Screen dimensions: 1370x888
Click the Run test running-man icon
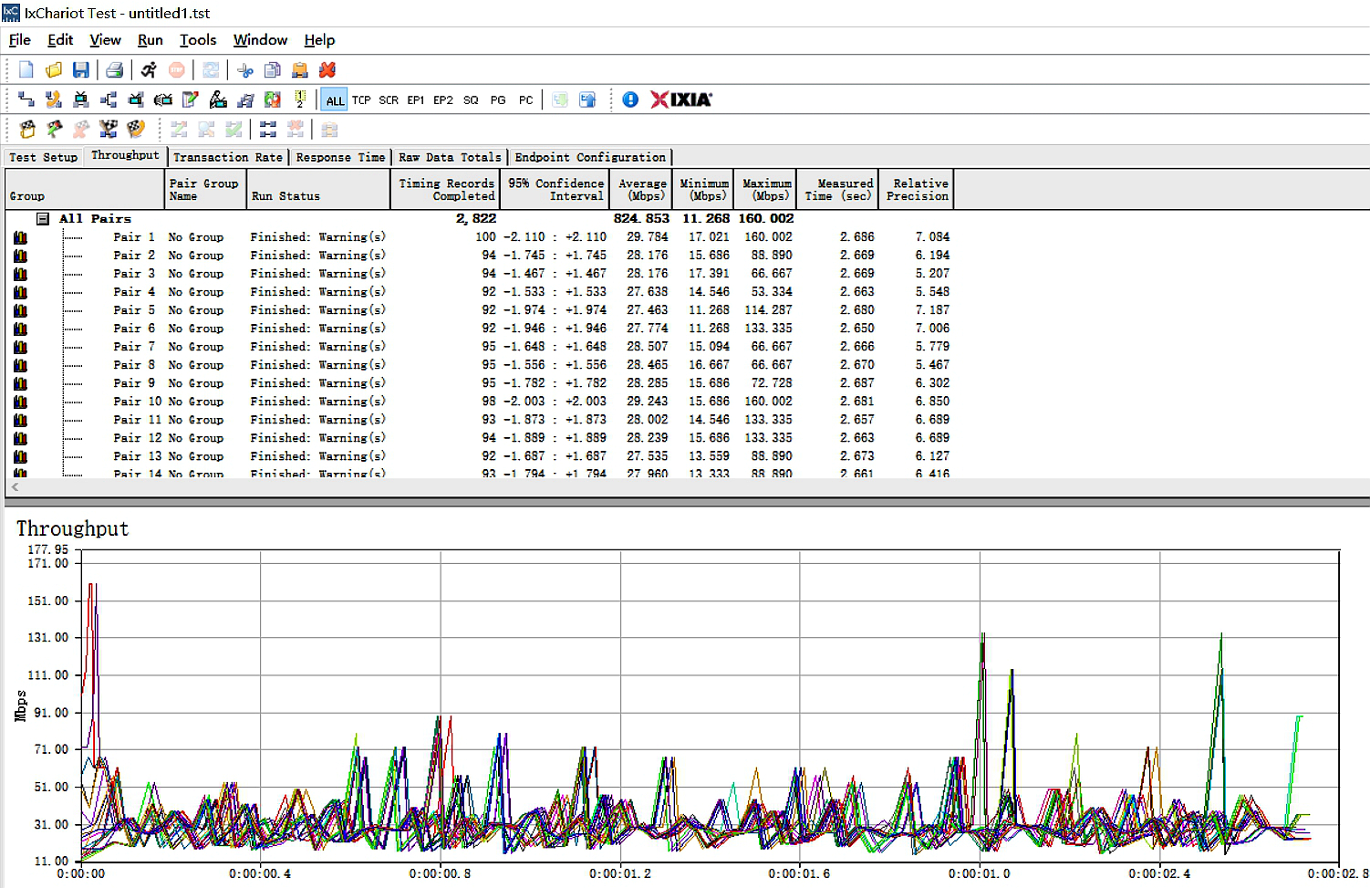coord(149,70)
